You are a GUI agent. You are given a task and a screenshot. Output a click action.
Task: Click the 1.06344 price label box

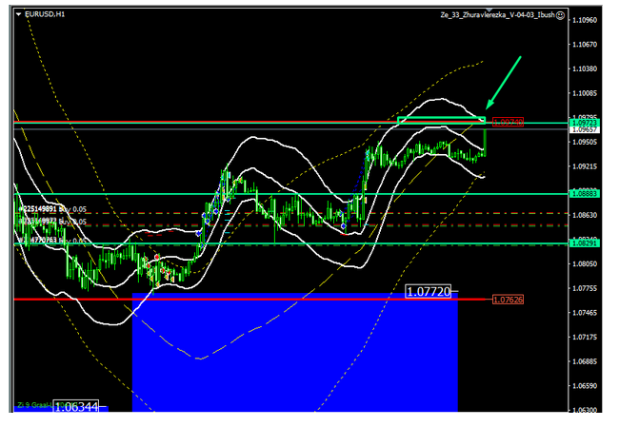(76, 406)
